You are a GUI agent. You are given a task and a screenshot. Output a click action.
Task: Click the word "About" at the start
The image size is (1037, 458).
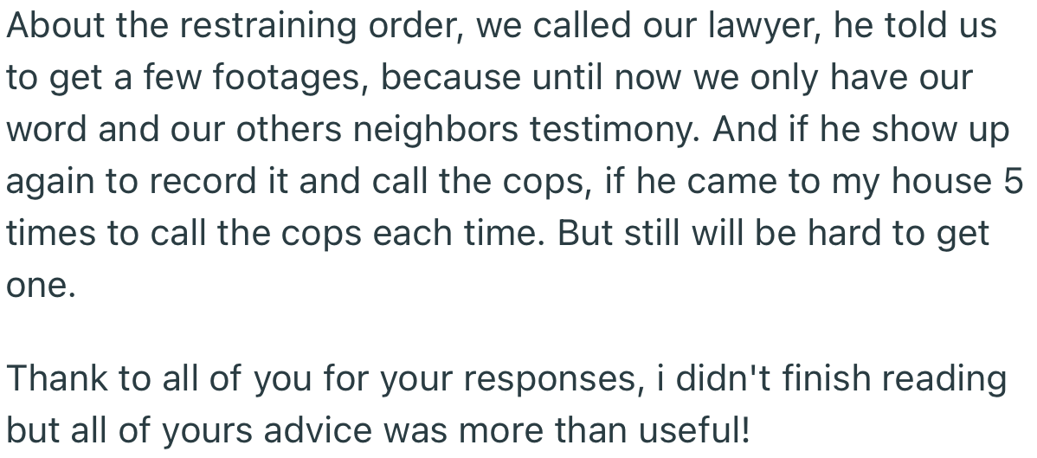coord(56,27)
